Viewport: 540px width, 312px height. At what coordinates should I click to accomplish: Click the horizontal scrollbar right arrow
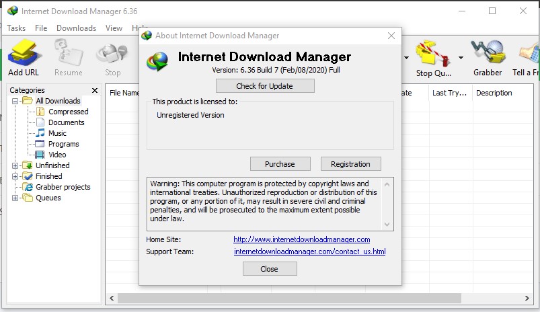[x=527, y=299]
